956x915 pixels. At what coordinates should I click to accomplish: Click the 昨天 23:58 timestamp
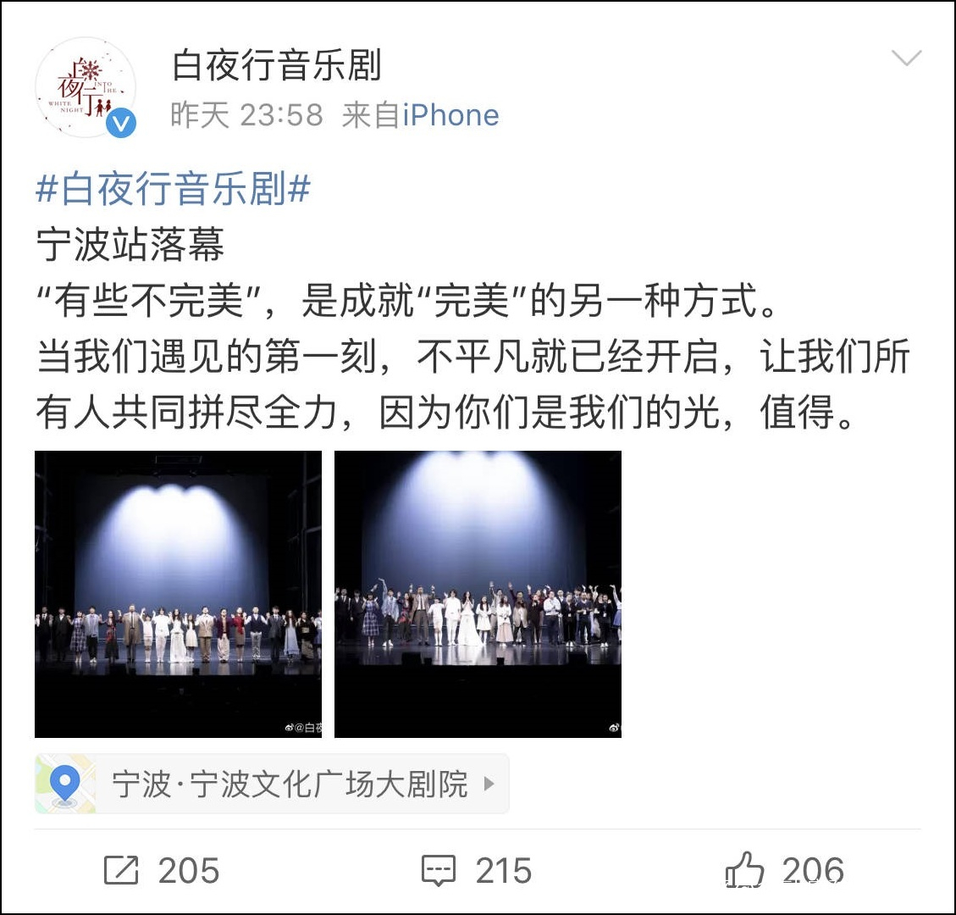click(246, 115)
